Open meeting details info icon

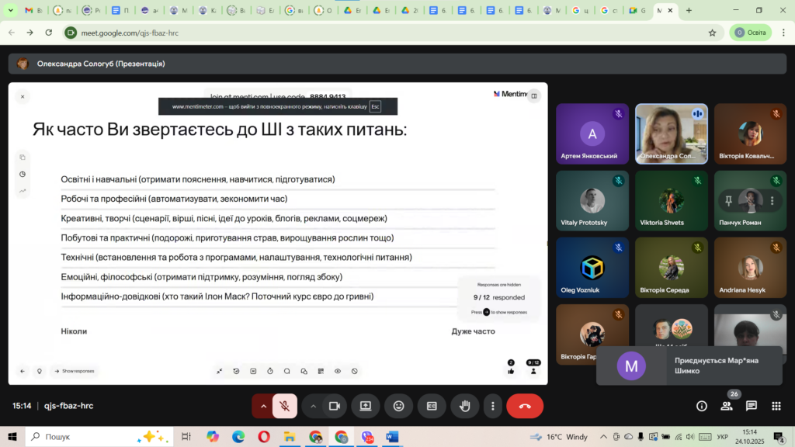click(702, 406)
